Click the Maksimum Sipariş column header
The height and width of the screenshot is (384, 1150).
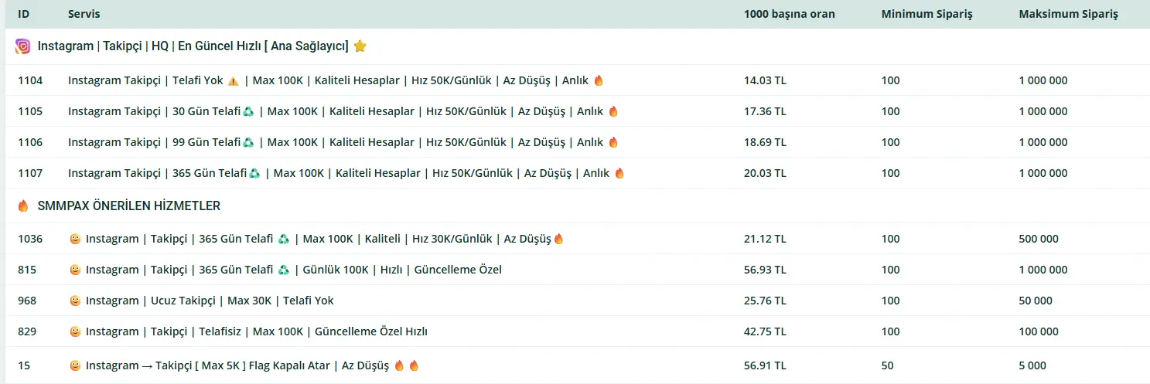[x=1068, y=14]
